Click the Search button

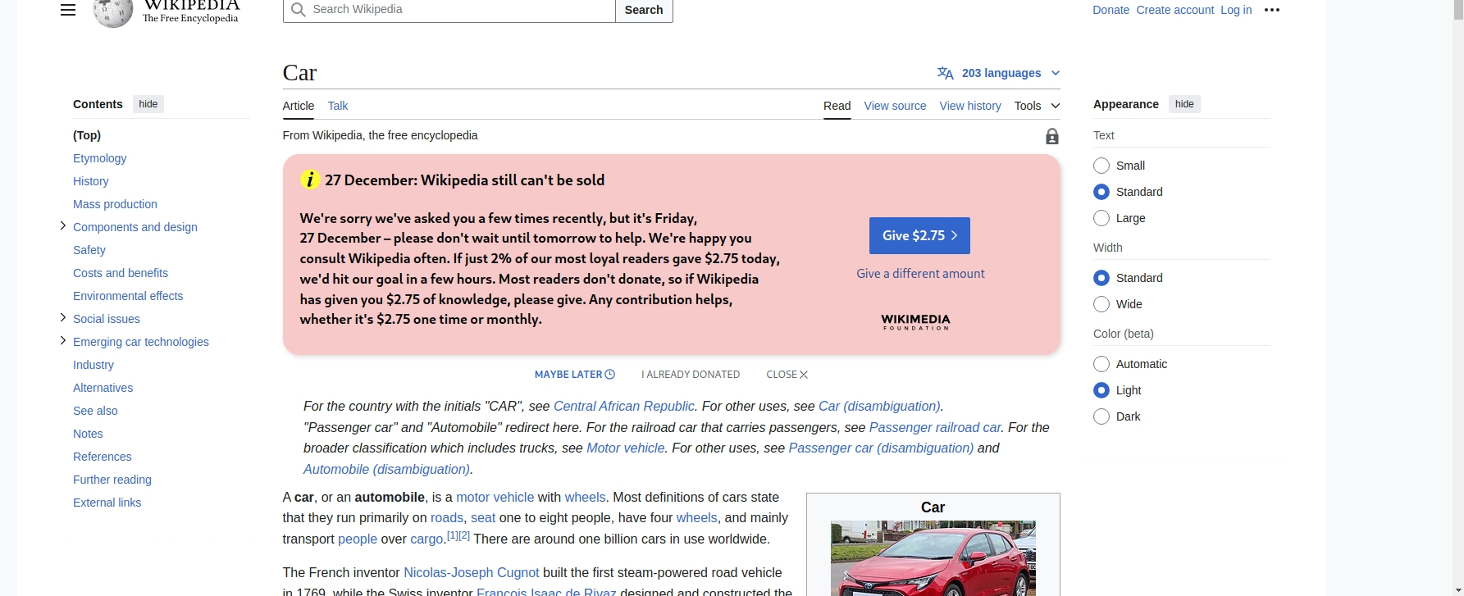pyautogui.click(x=644, y=10)
